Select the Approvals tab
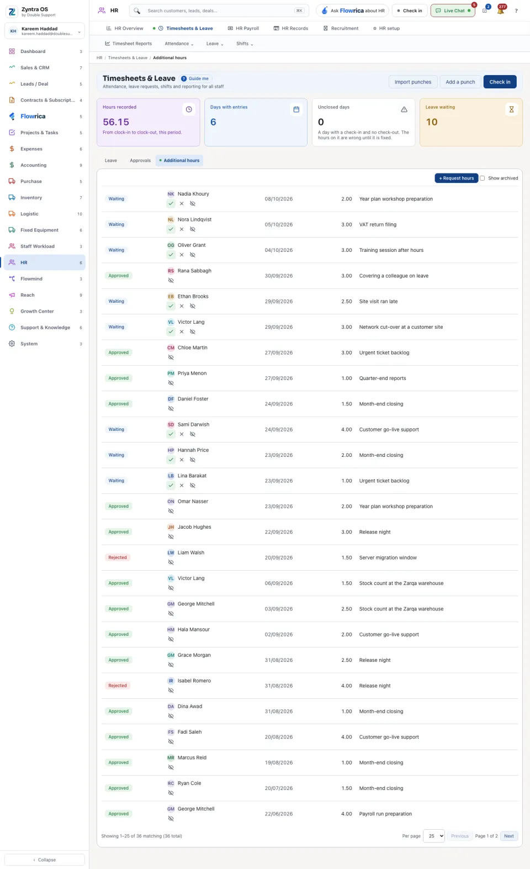Screen dimensions: 530x869 [140, 161]
